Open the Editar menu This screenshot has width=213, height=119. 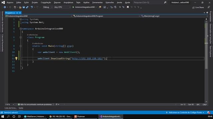click(x=19, y=2)
